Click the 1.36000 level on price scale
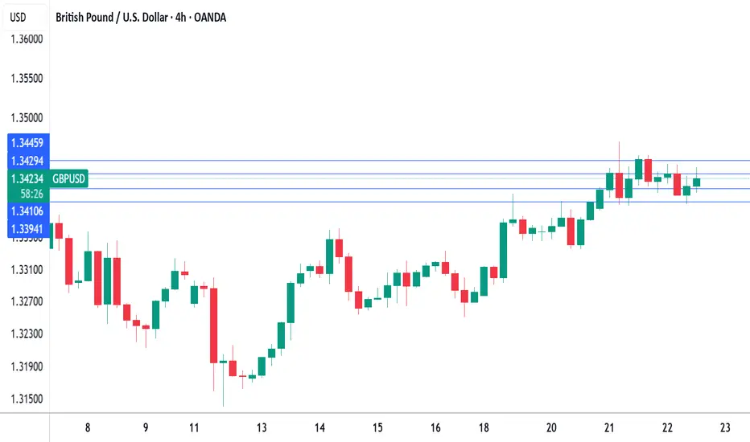 pyautogui.click(x=27, y=39)
